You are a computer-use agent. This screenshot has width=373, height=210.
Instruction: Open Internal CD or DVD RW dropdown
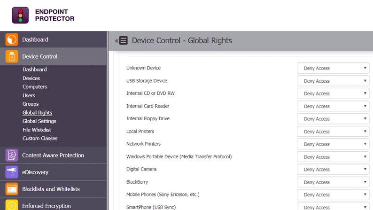(333, 93)
